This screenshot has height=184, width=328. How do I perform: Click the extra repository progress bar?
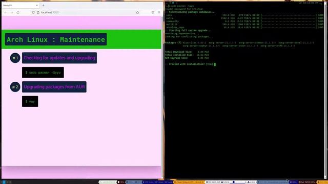point(289,18)
